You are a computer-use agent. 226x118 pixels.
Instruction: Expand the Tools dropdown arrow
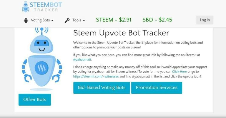(x=84, y=21)
